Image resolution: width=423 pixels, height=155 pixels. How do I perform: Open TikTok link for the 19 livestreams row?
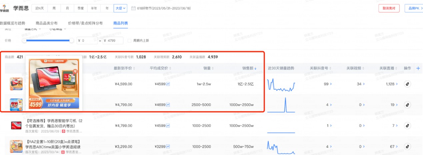tap(407, 105)
